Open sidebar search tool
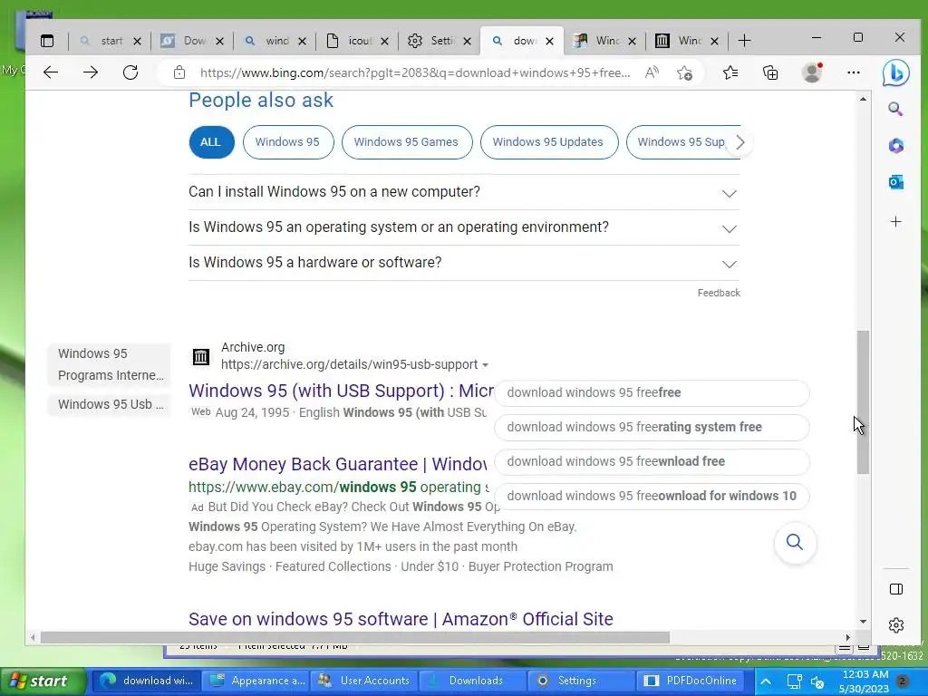 [895, 109]
